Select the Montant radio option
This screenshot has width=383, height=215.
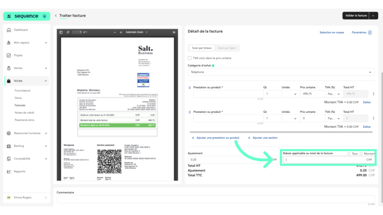tap(361, 153)
